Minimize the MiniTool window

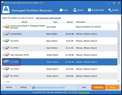(x=109, y=3)
